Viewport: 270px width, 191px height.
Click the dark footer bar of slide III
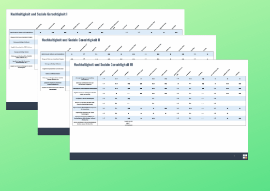(x=159, y=156)
